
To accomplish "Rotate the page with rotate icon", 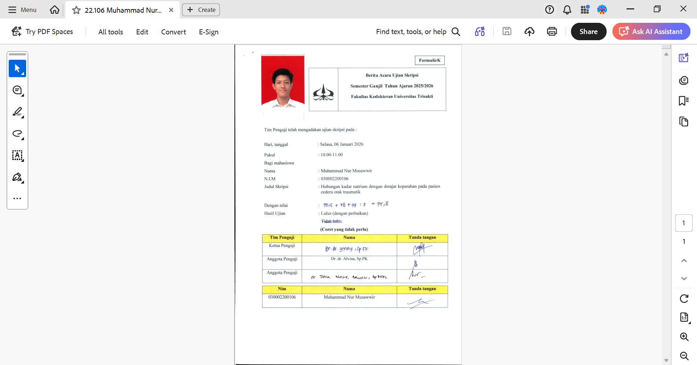I will 684,298.
